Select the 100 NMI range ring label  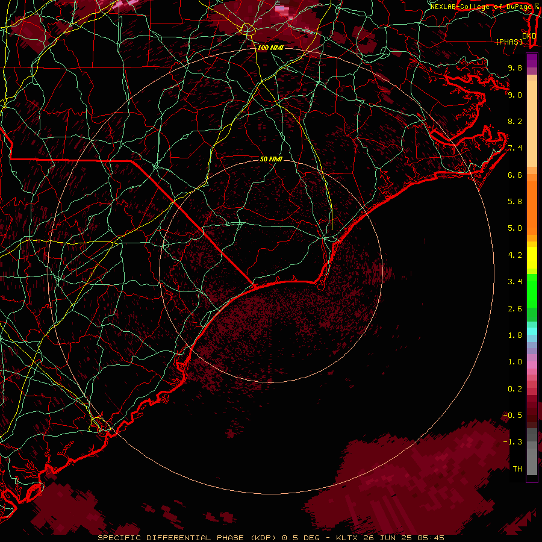(270, 48)
